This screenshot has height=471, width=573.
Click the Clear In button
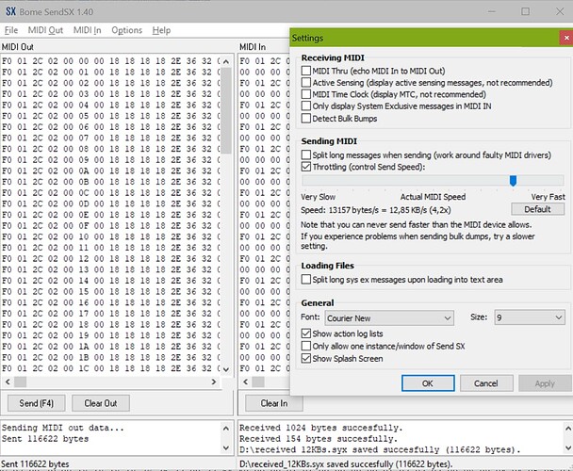(x=274, y=403)
